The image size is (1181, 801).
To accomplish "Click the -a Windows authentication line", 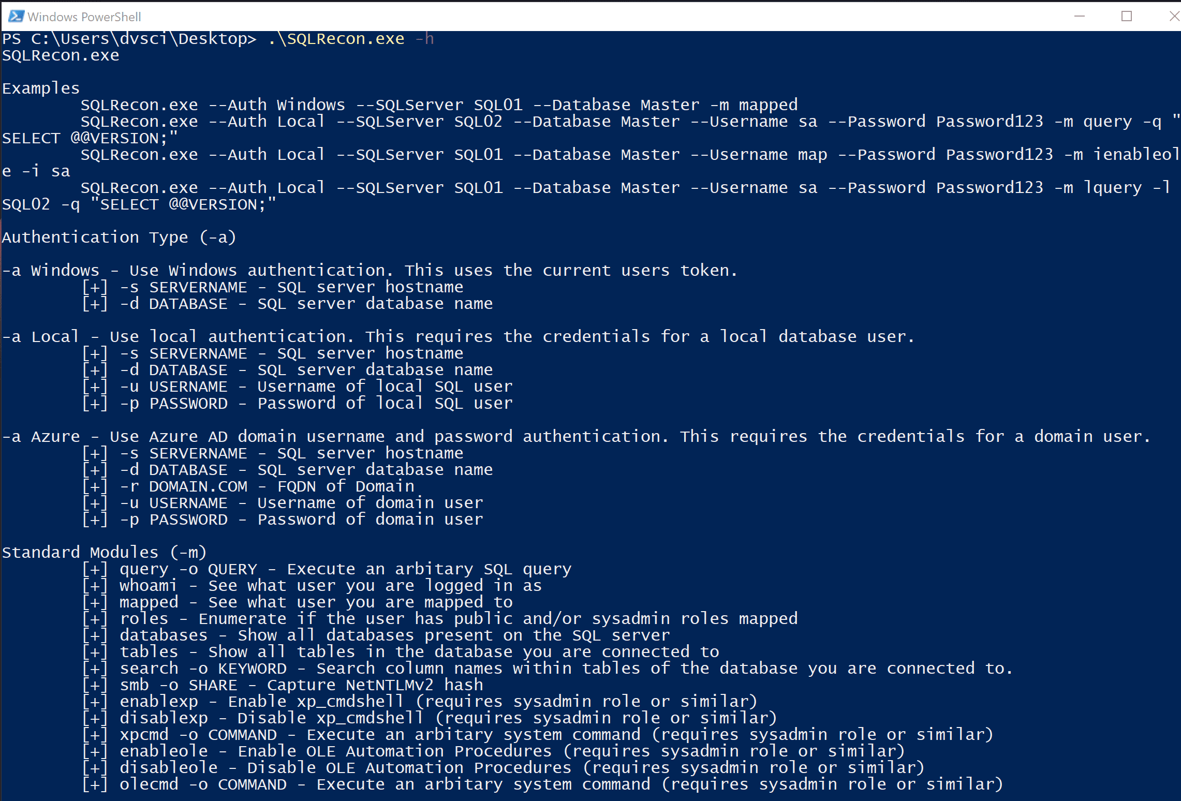I will [370, 271].
